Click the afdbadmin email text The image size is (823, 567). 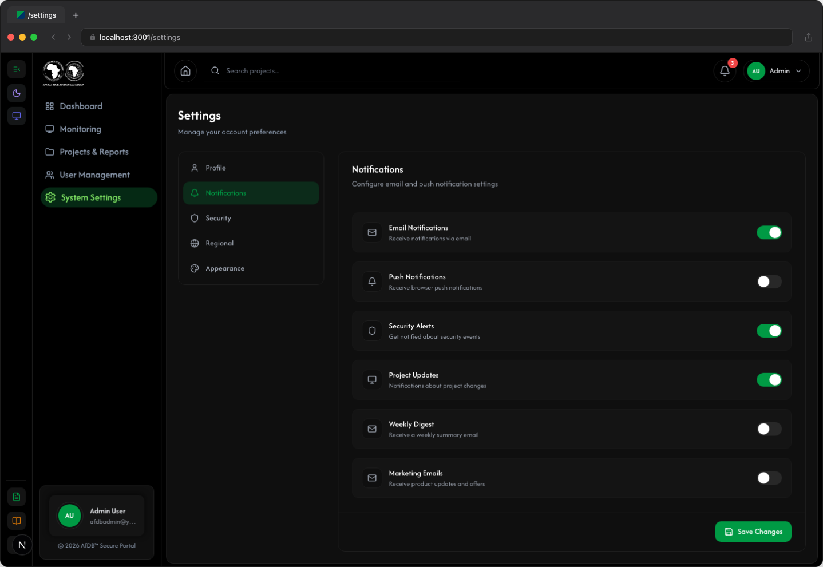113,522
